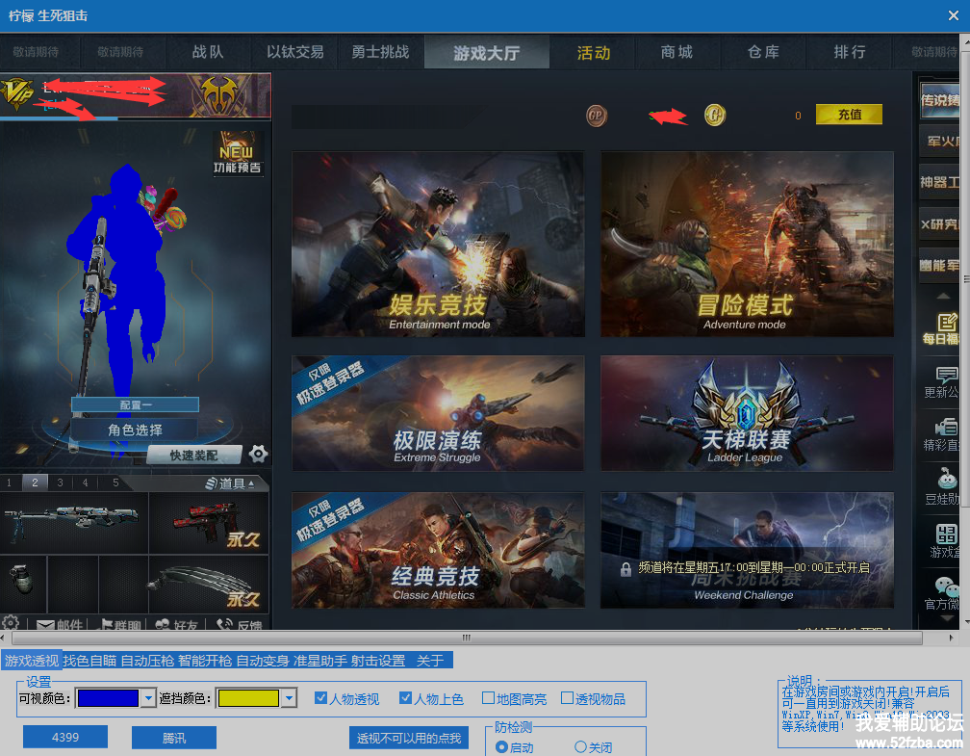Click the 4399 button
Screen dimensions: 970x756
[x=65, y=737]
